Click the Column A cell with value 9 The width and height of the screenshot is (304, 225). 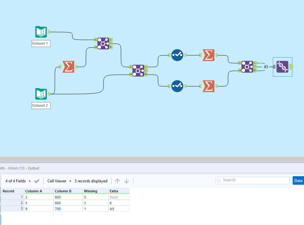pos(39,209)
